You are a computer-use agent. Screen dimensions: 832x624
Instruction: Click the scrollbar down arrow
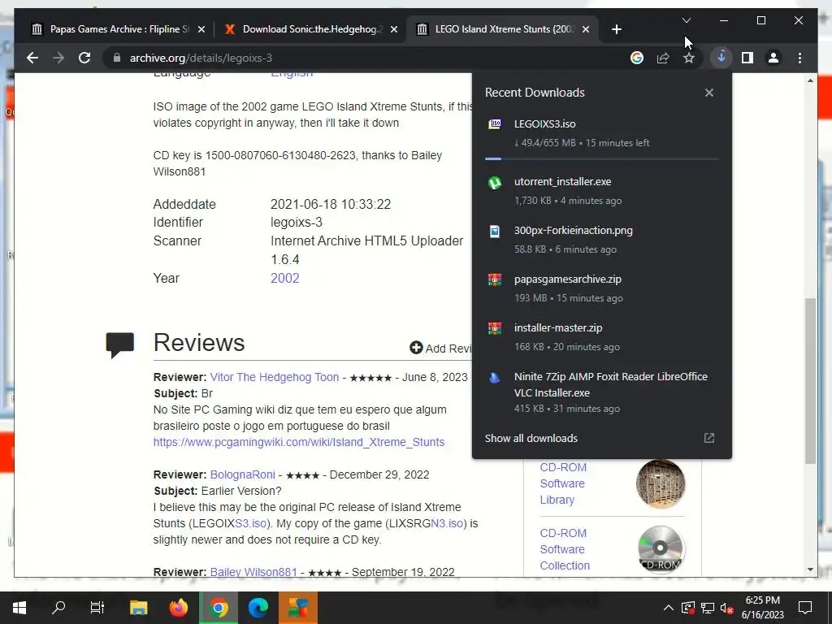coord(810,570)
